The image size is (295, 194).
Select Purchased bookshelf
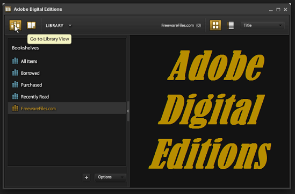[67, 85]
